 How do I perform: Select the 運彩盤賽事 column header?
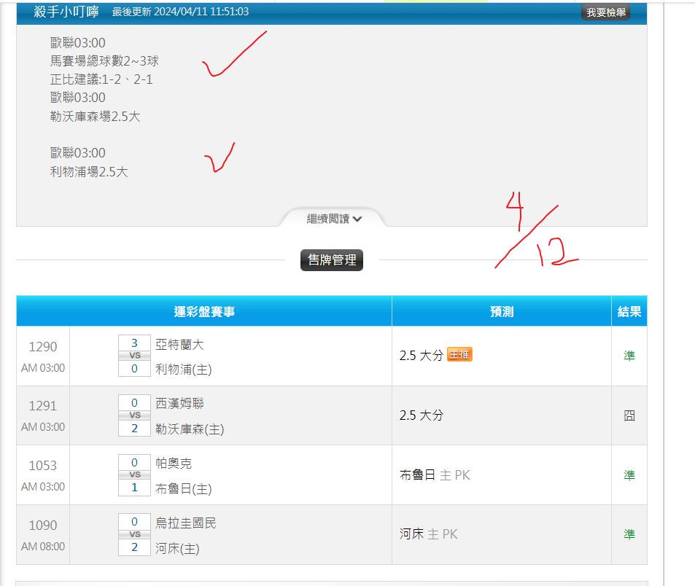(204, 312)
